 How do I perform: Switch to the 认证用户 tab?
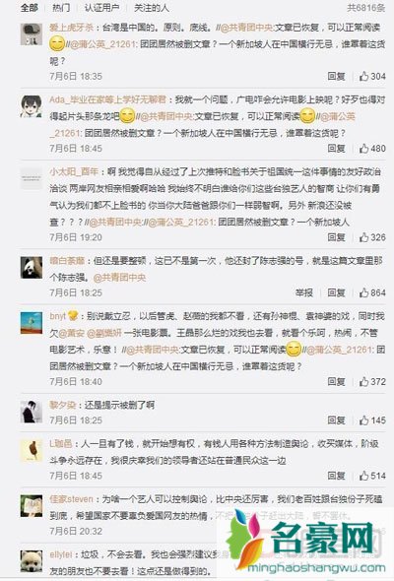(x=101, y=8)
